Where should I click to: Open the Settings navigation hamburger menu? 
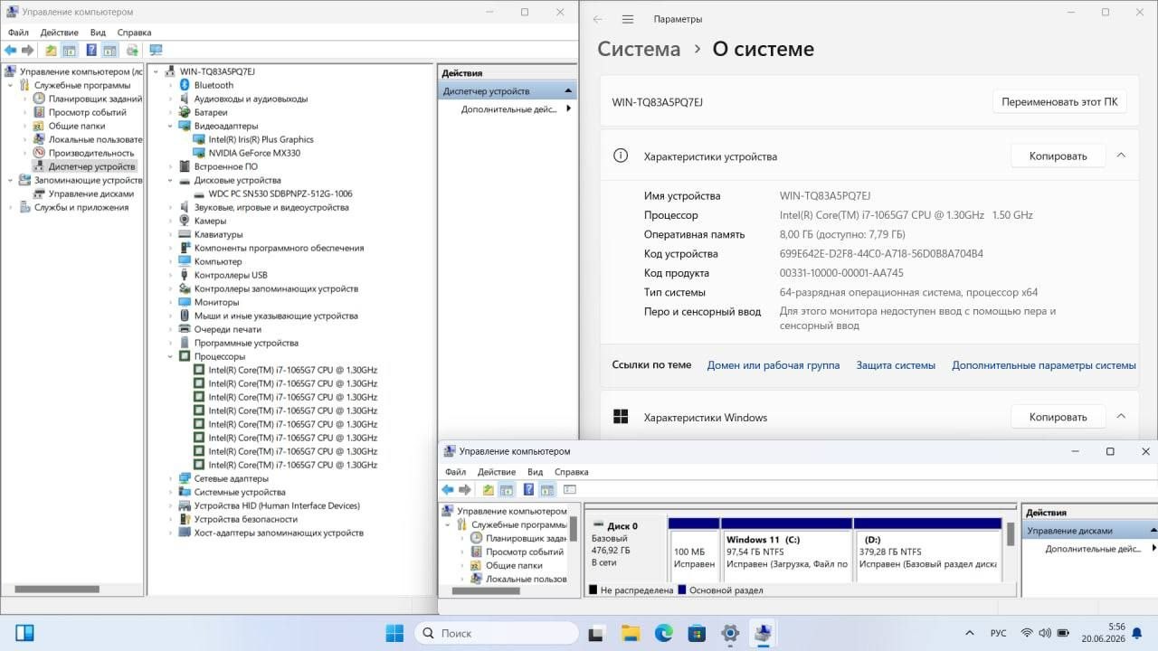pos(628,19)
